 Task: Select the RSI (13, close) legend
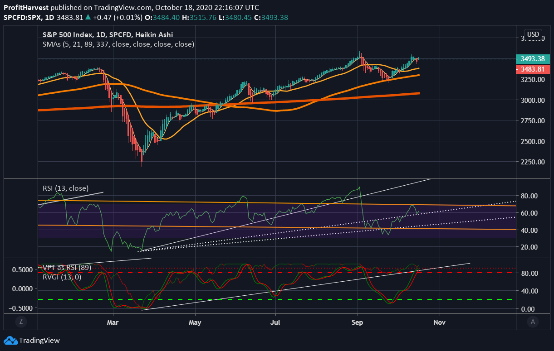coord(65,188)
